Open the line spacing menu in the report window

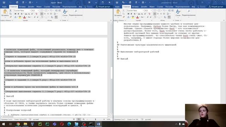point(55,14)
